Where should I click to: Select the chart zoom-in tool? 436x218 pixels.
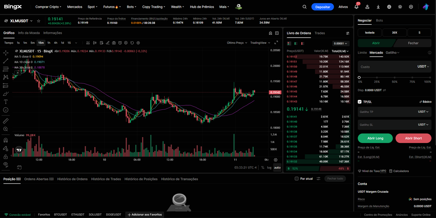pyautogui.click(x=5, y=129)
